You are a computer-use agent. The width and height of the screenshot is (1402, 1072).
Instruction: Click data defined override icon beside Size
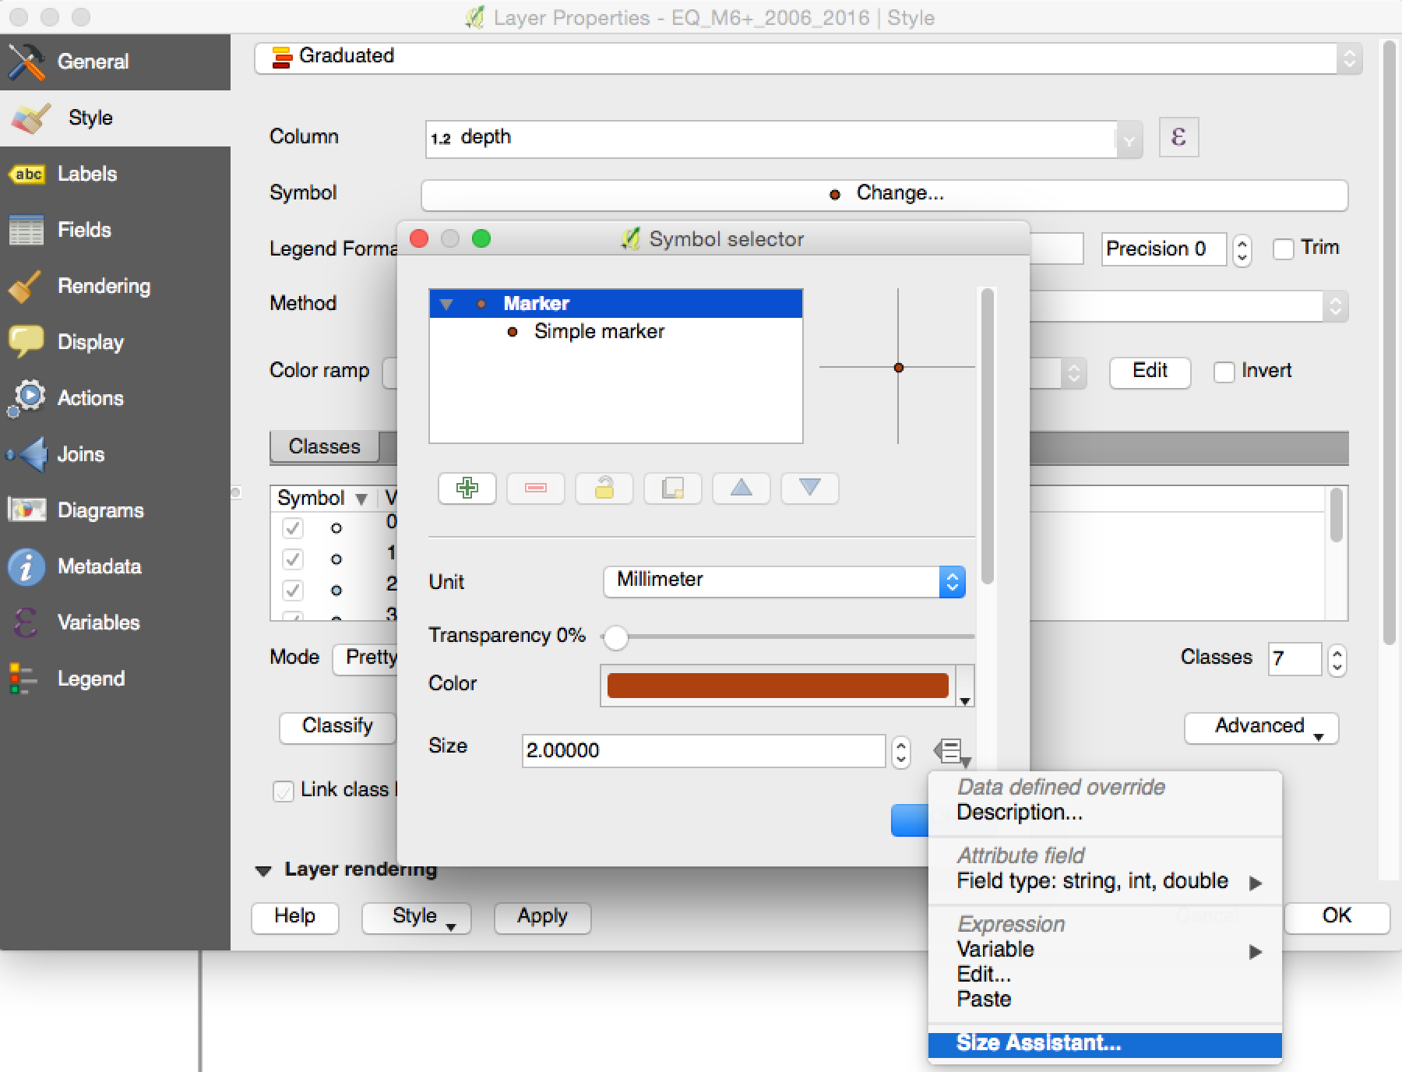tap(952, 752)
